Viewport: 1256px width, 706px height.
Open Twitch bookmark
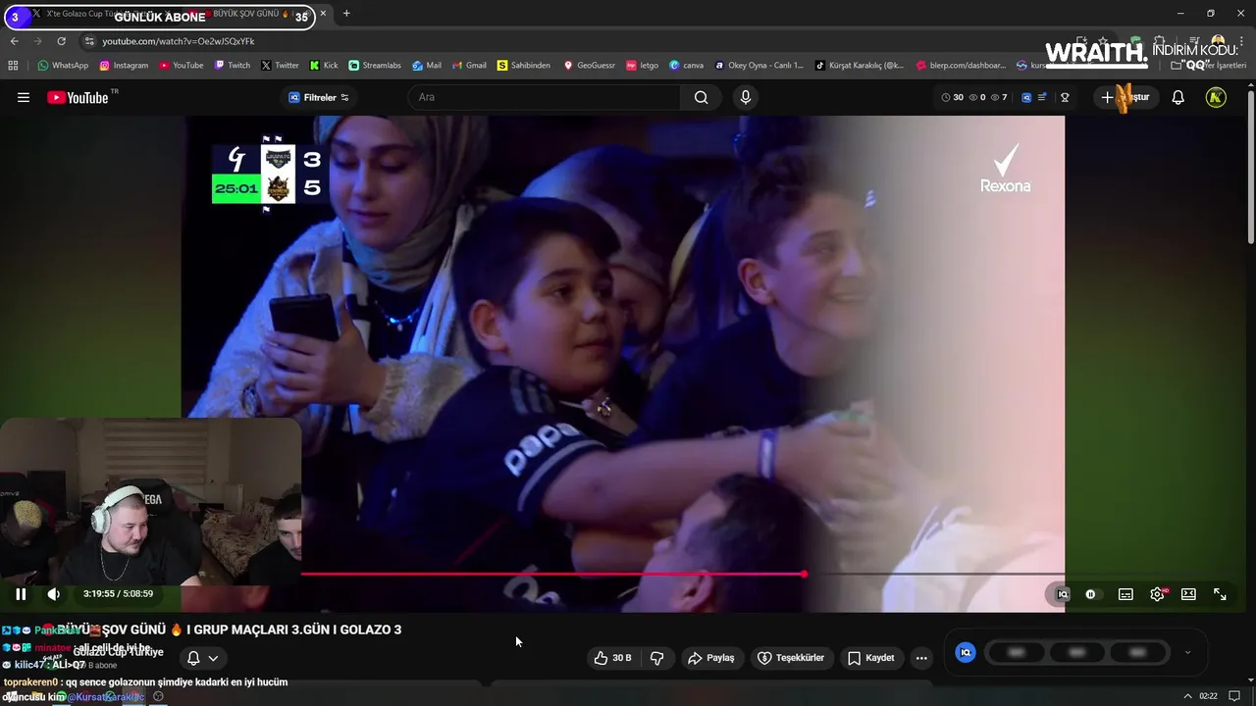[x=233, y=66]
